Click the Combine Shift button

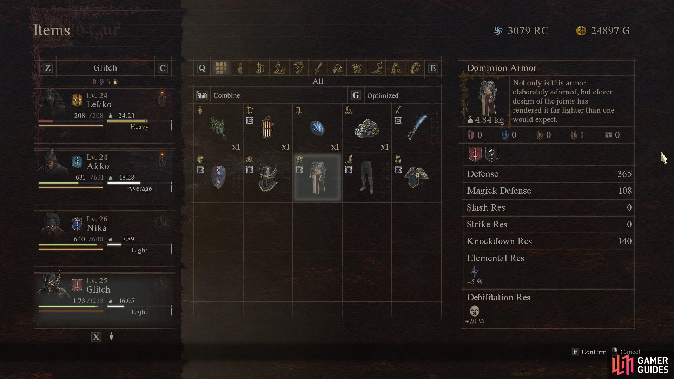click(218, 95)
